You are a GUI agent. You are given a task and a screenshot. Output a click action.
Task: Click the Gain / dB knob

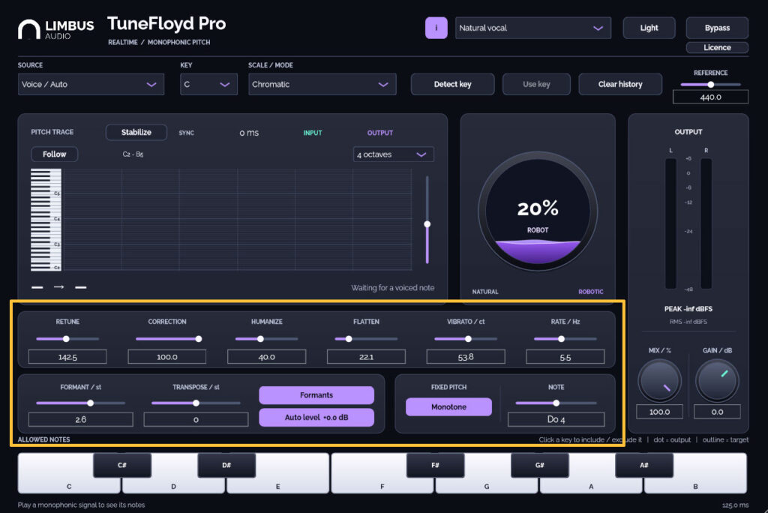pos(717,381)
